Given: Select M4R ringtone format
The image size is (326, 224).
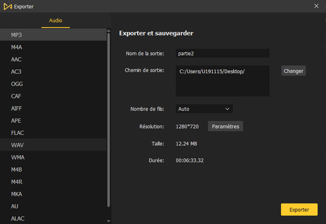Looking at the screenshot, I should pos(53,182).
